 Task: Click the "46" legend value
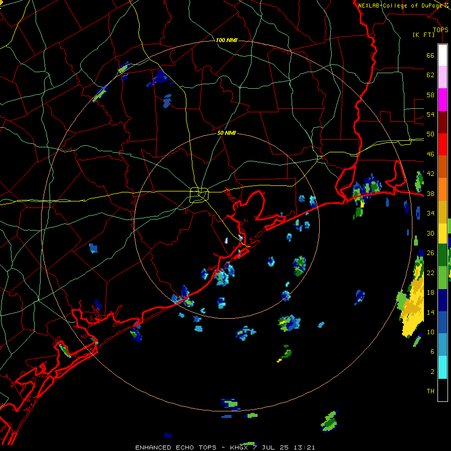point(430,154)
